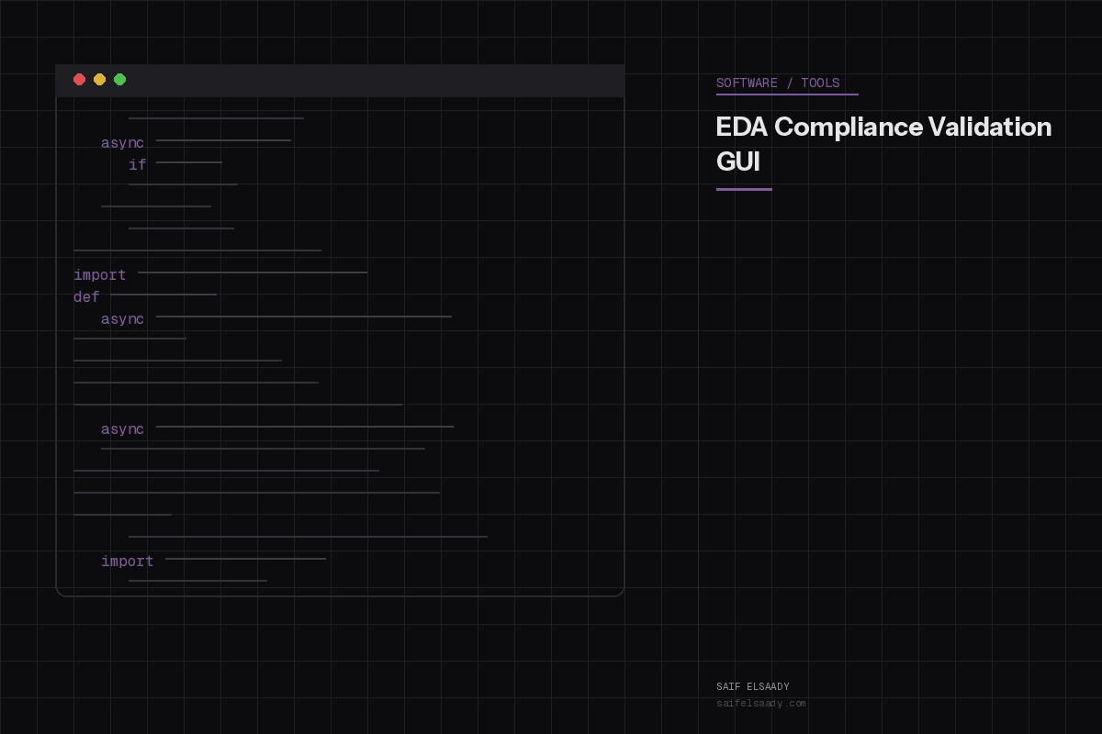This screenshot has height=734, width=1102.
Task: Select the if keyword in the code
Action: coord(137,165)
